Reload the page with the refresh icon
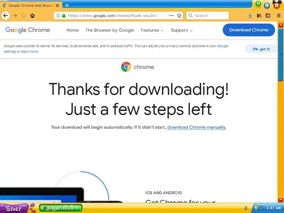 tap(24, 16)
